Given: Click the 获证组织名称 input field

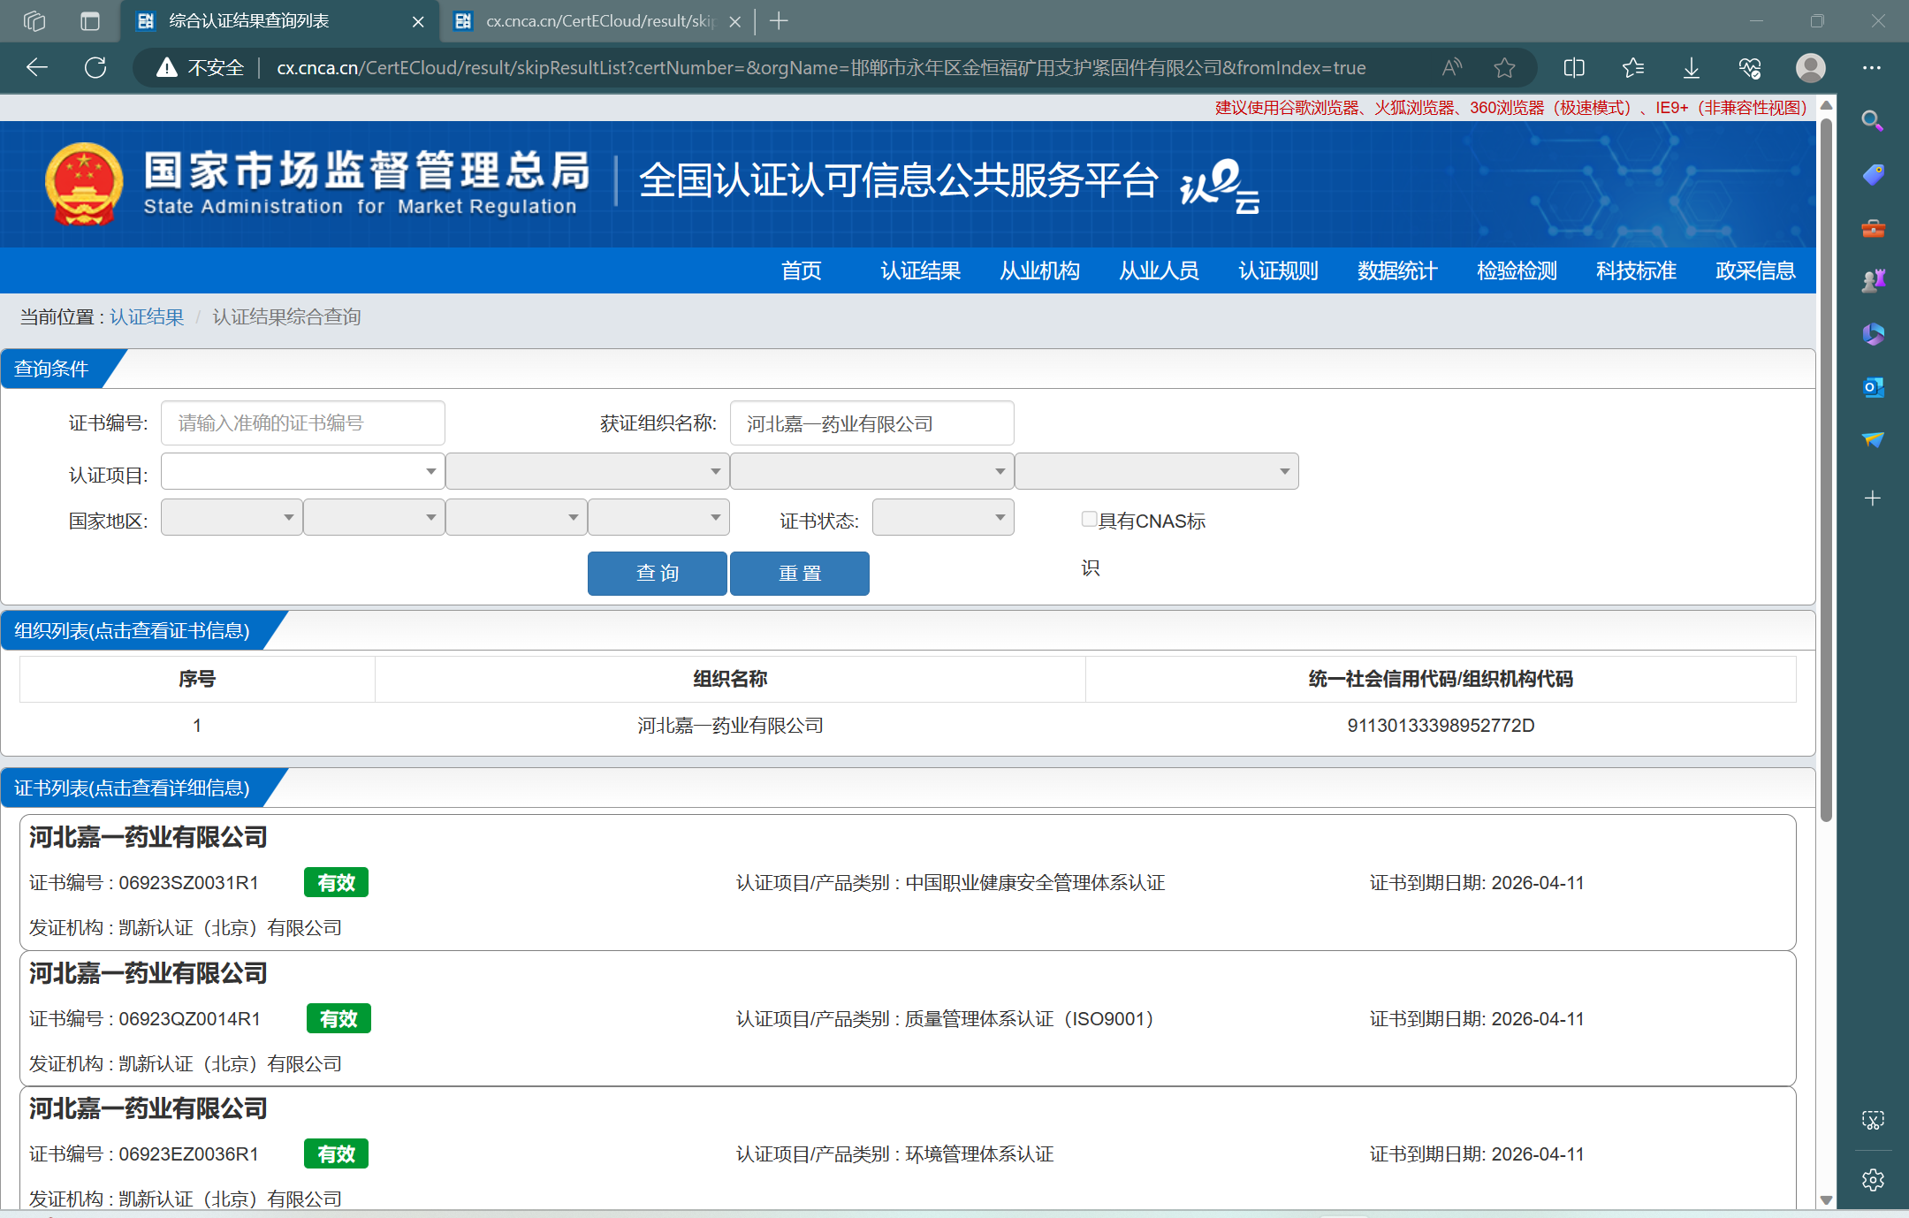Looking at the screenshot, I should [871, 423].
